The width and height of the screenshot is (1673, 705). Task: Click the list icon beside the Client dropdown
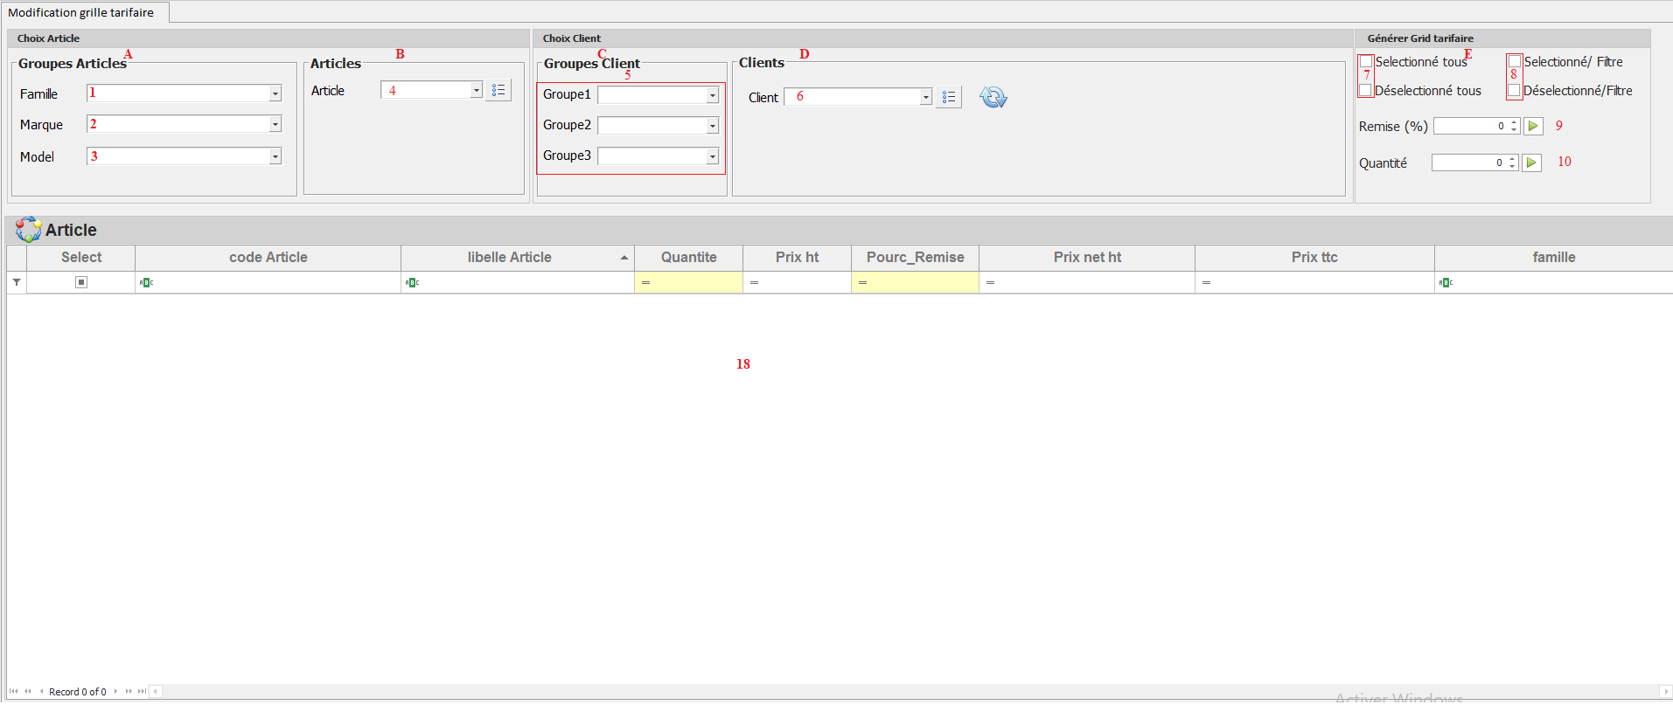tap(949, 97)
